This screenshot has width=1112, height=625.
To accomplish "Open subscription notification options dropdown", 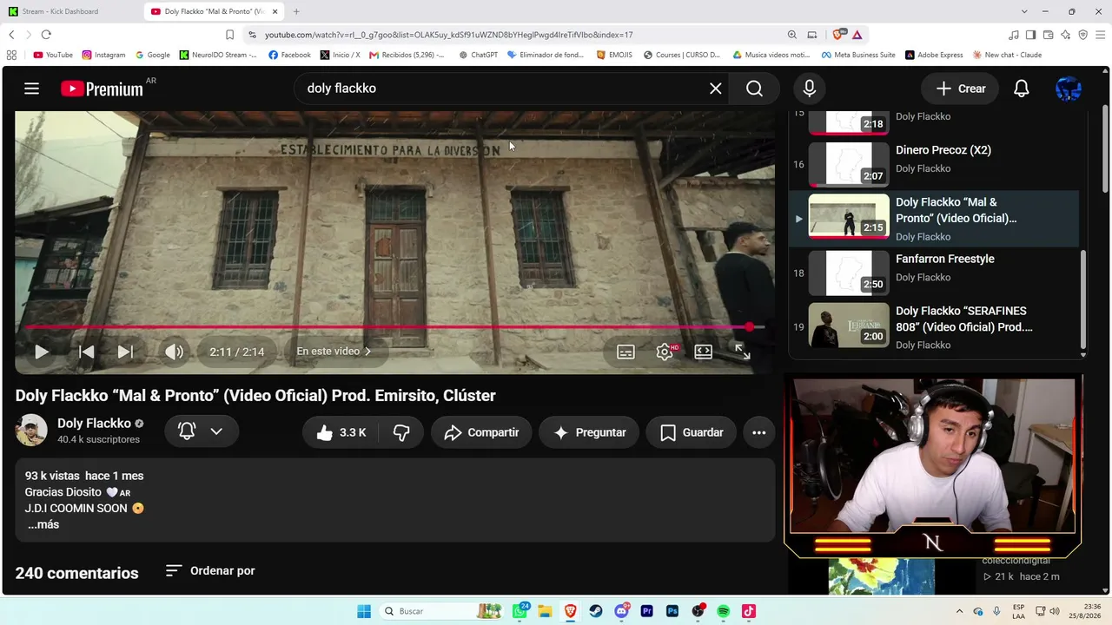I will click(x=202, y=431).
